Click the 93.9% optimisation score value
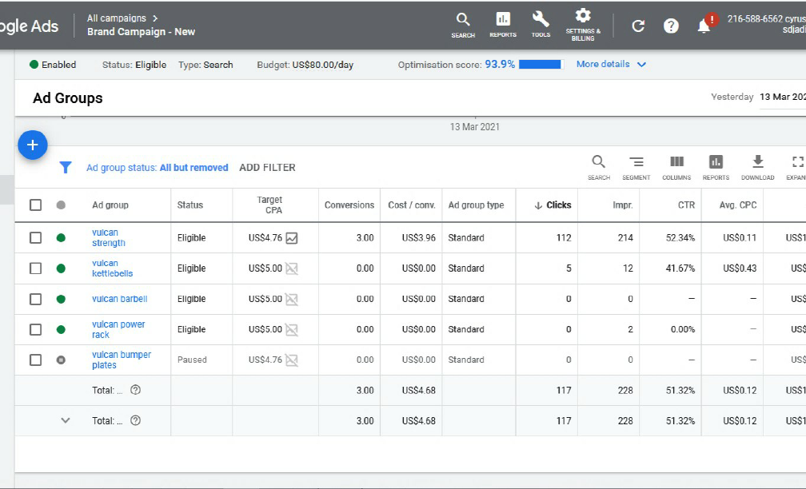The width and height of the screenshot is (806, 489). (500, 64)
